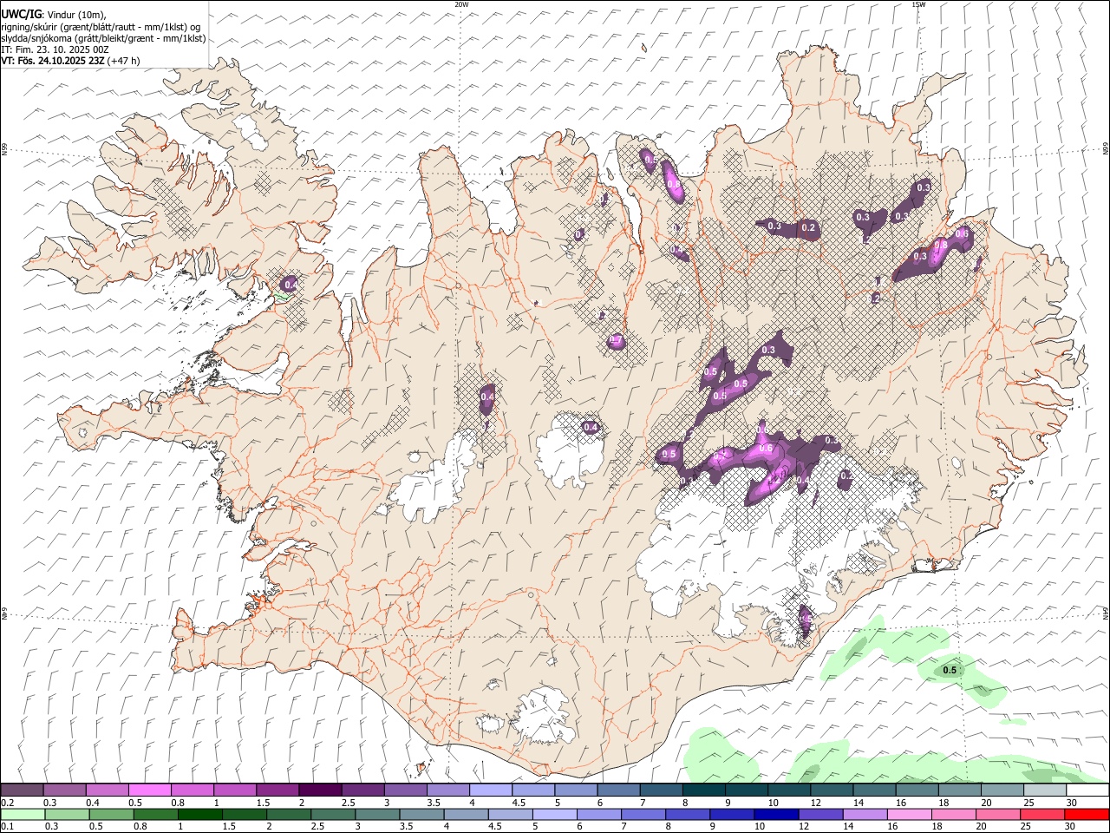This screenshot has height=833, width=1110.
Task: Click the '66N' latitude label on right edge
Action: pos(1106,149)
